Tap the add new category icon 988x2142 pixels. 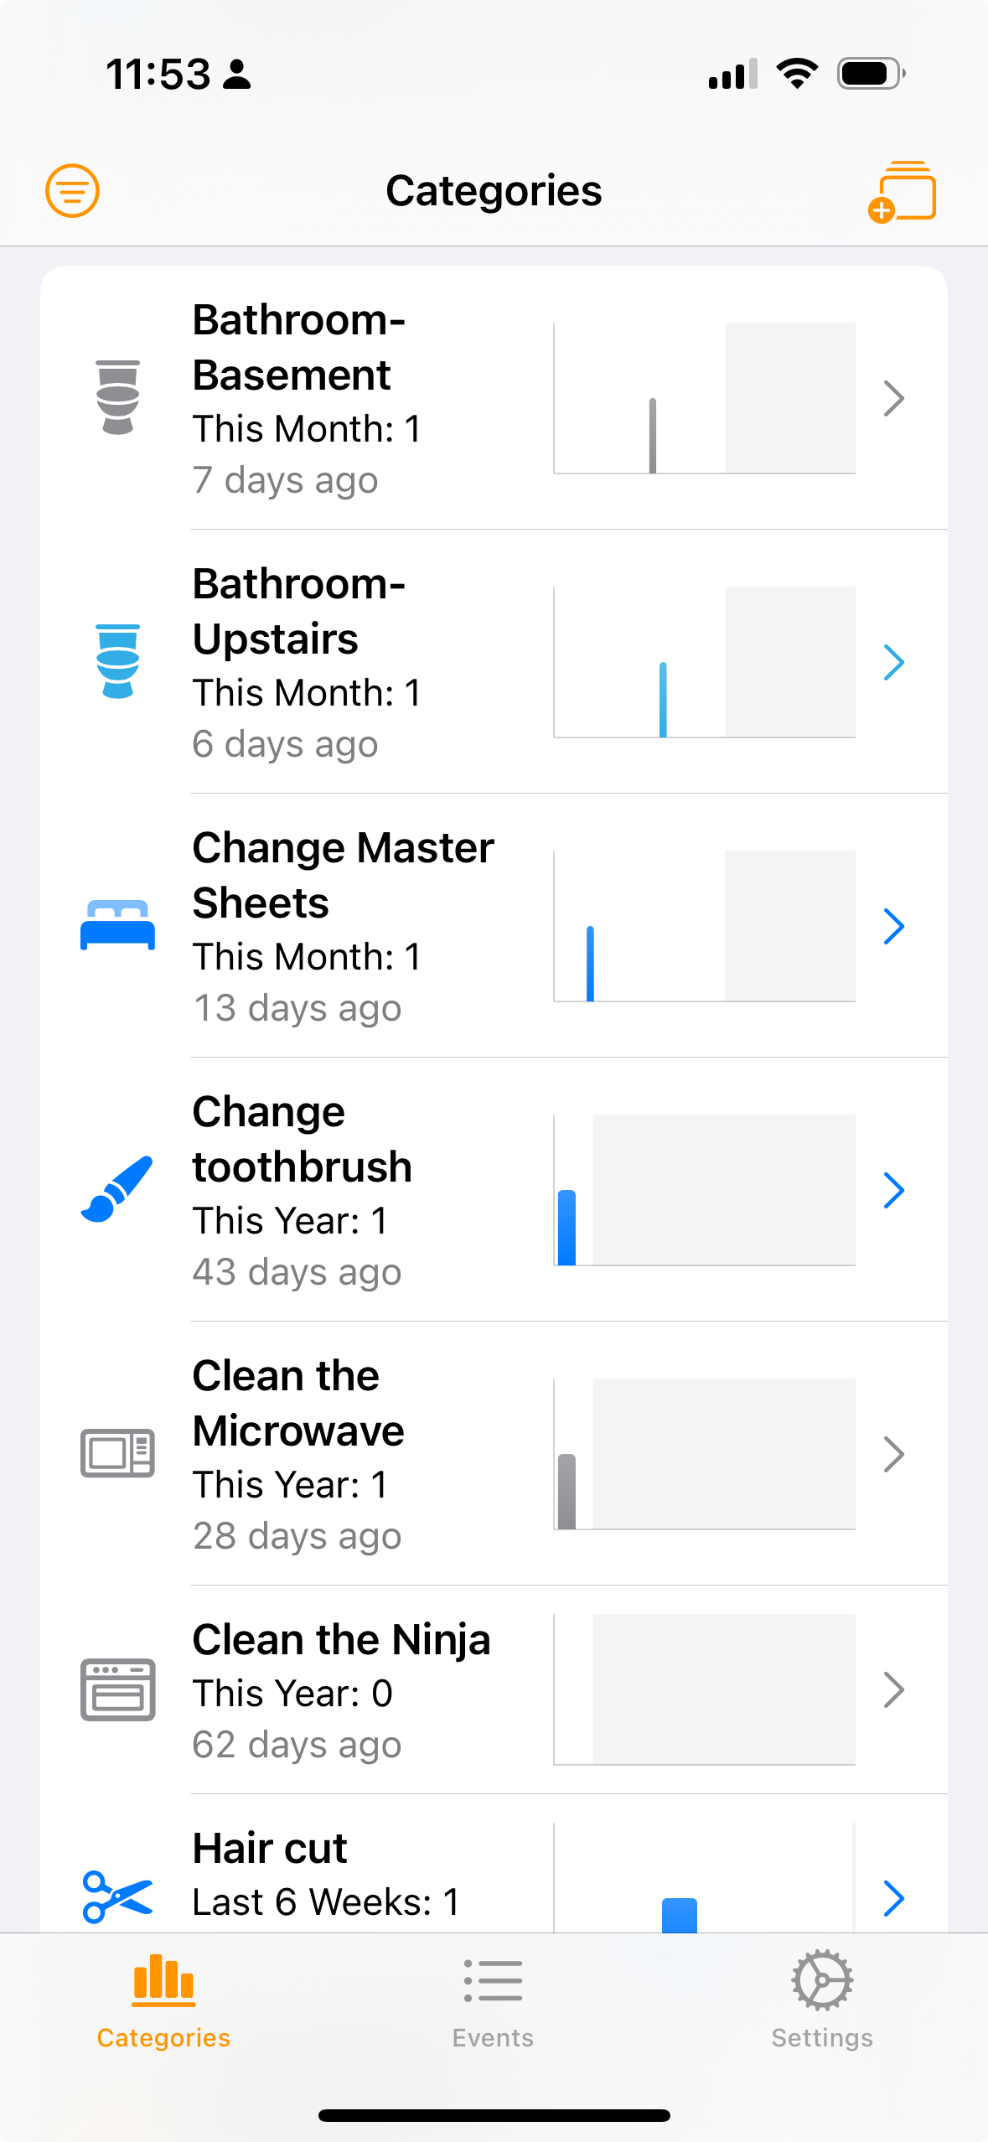tap(903, 192)
